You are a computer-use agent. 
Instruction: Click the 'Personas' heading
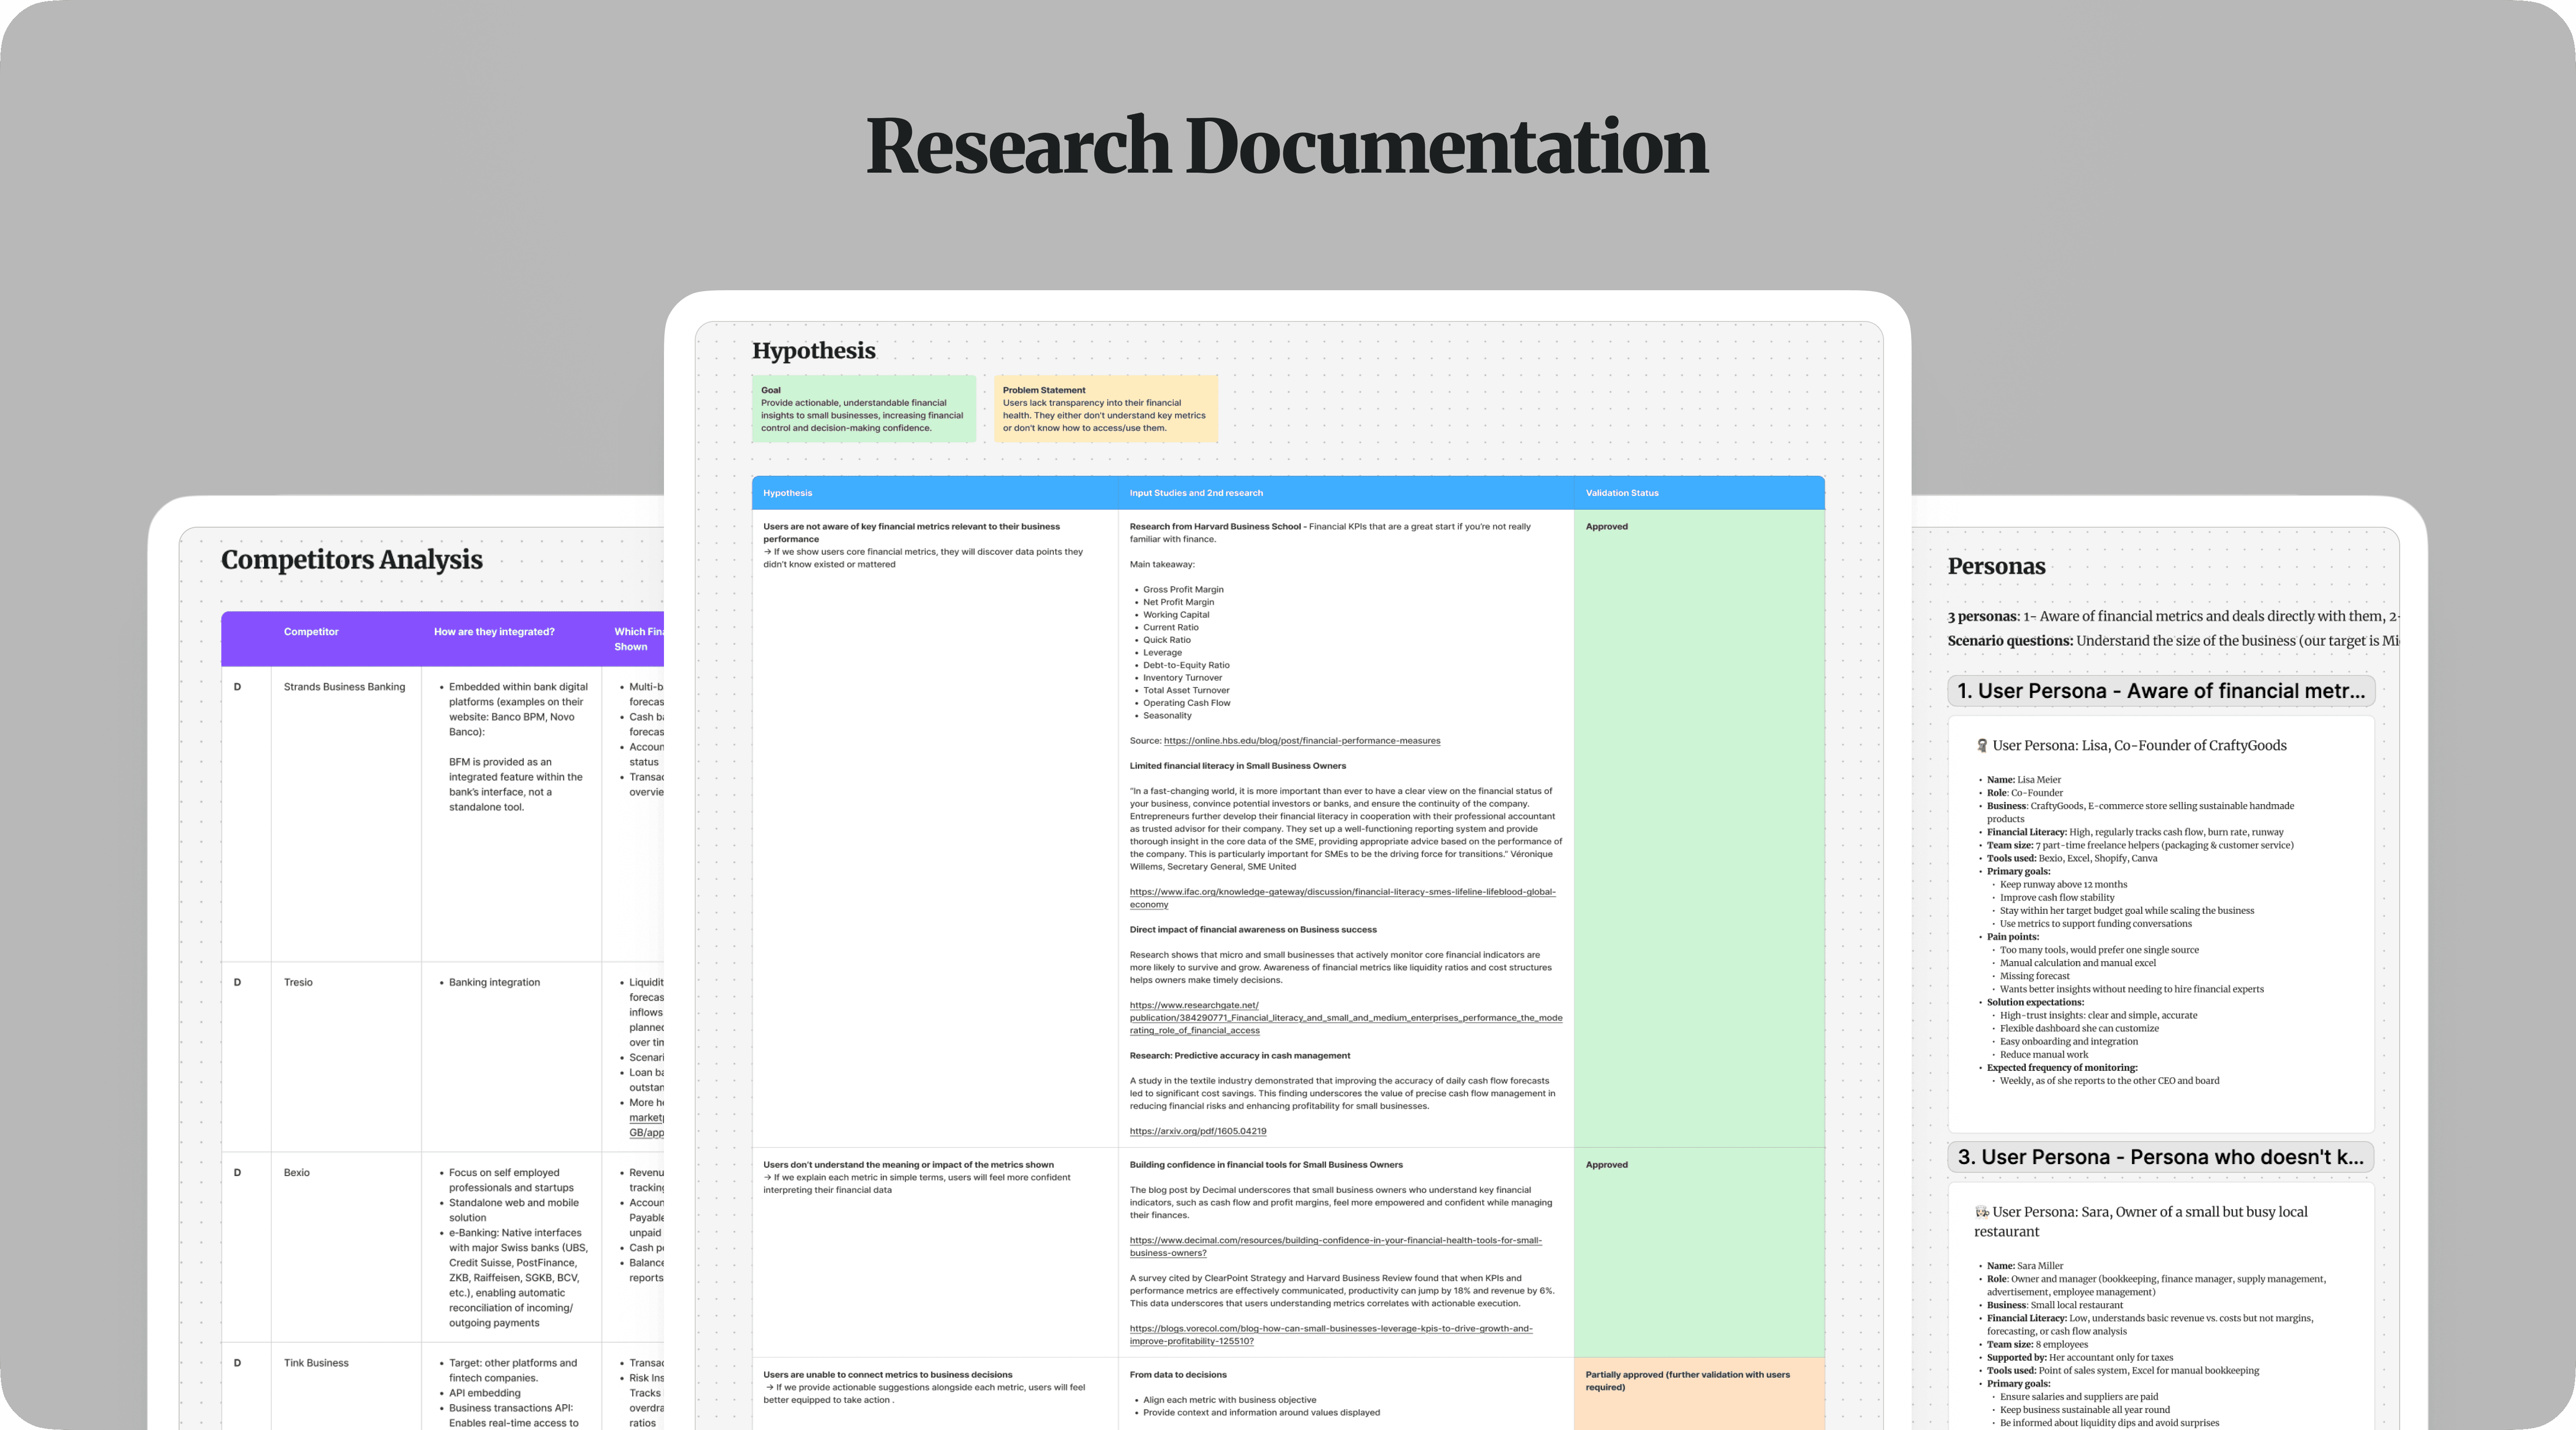click(x=1996, y=566)
